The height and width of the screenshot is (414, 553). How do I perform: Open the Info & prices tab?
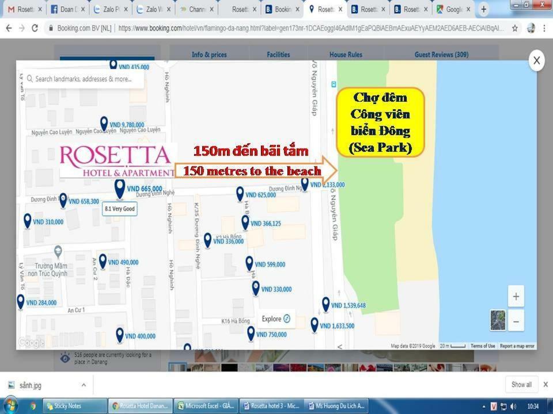tap(209, 55)
